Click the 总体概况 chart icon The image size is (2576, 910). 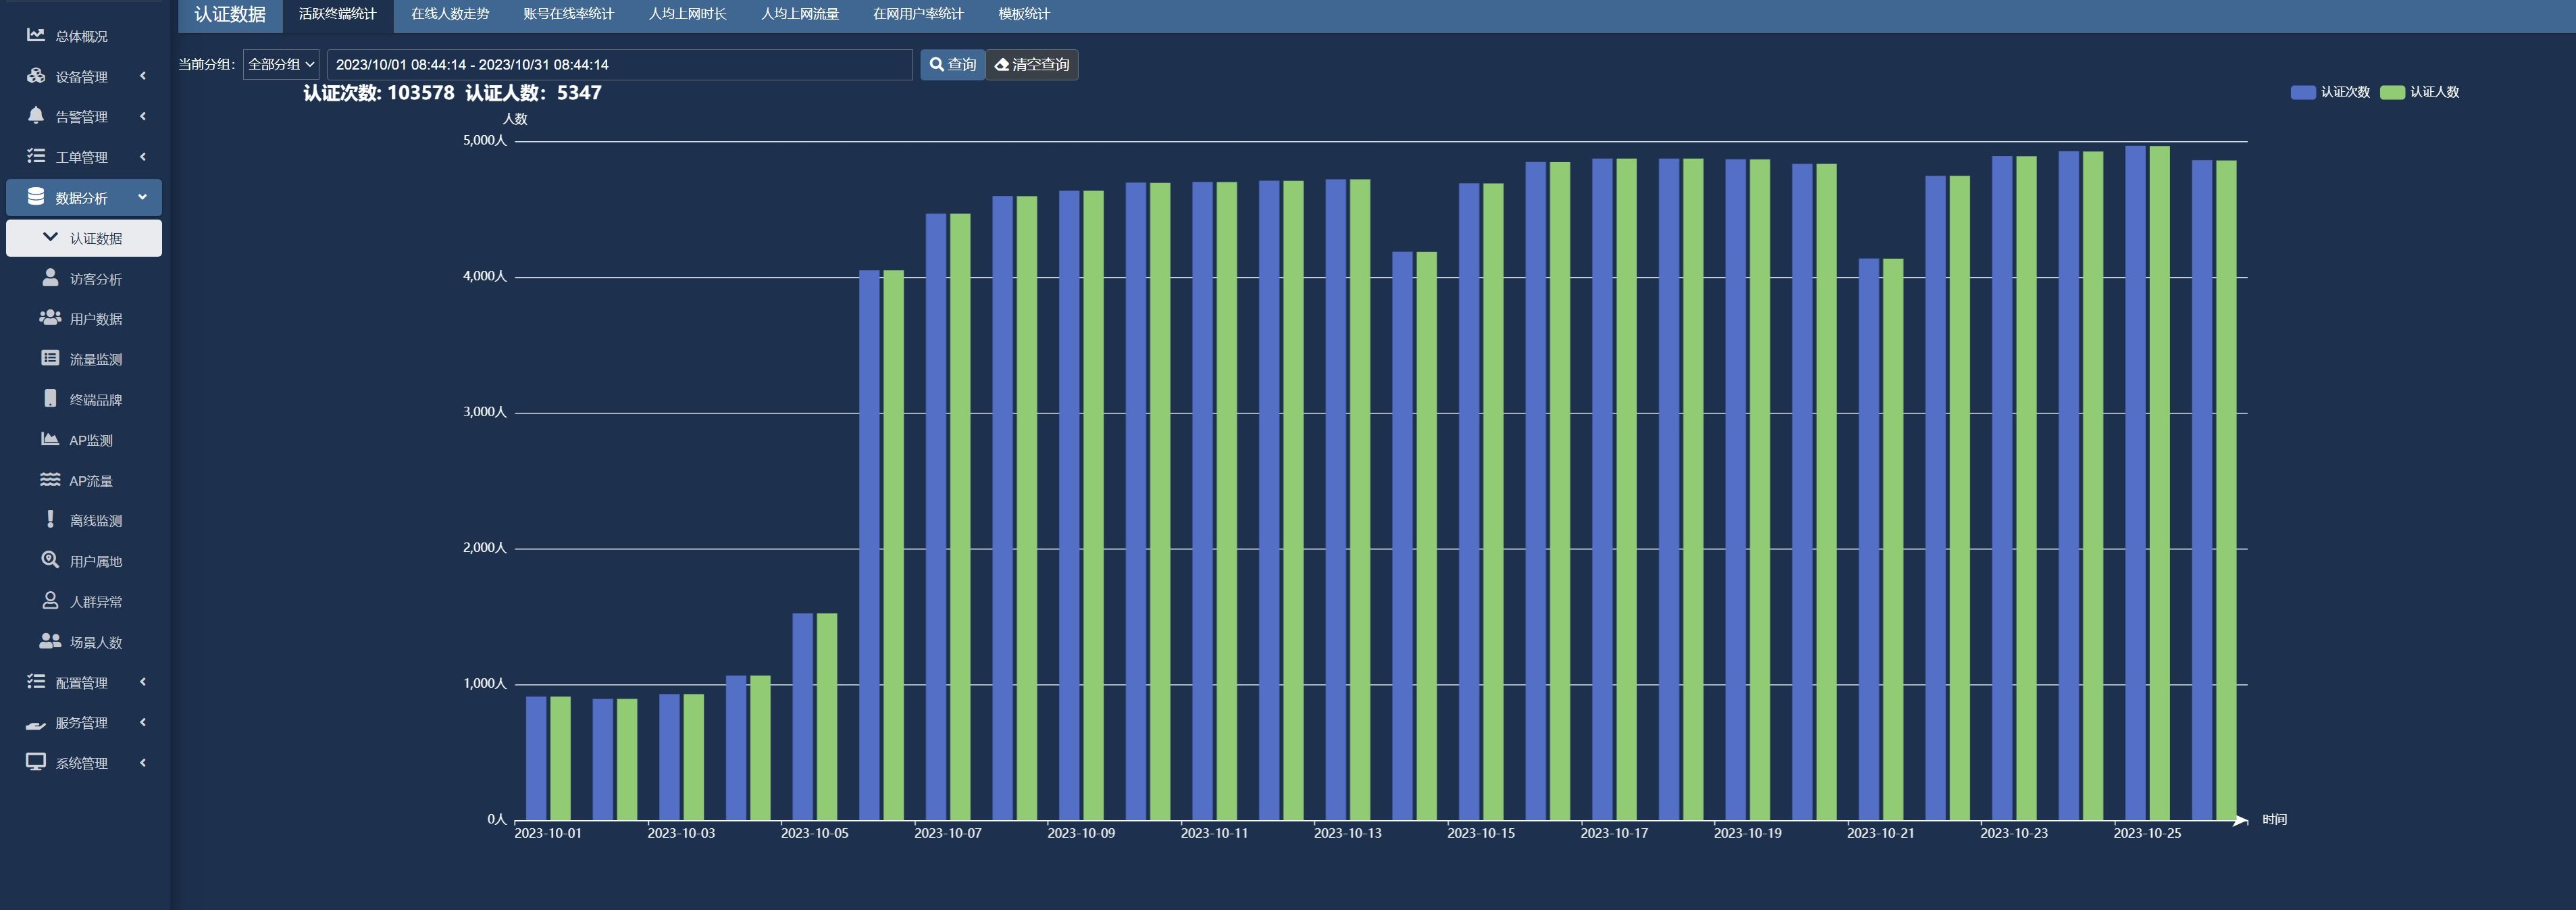36,35
